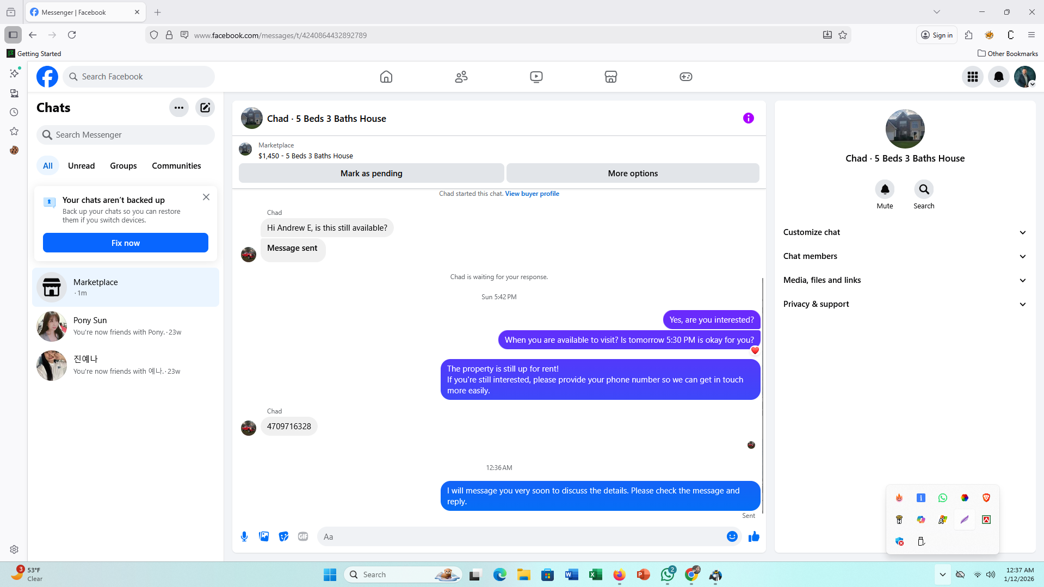Search in conversation using magnifier icon
The image size is (1044, 587).
click(x=924, y=189)
